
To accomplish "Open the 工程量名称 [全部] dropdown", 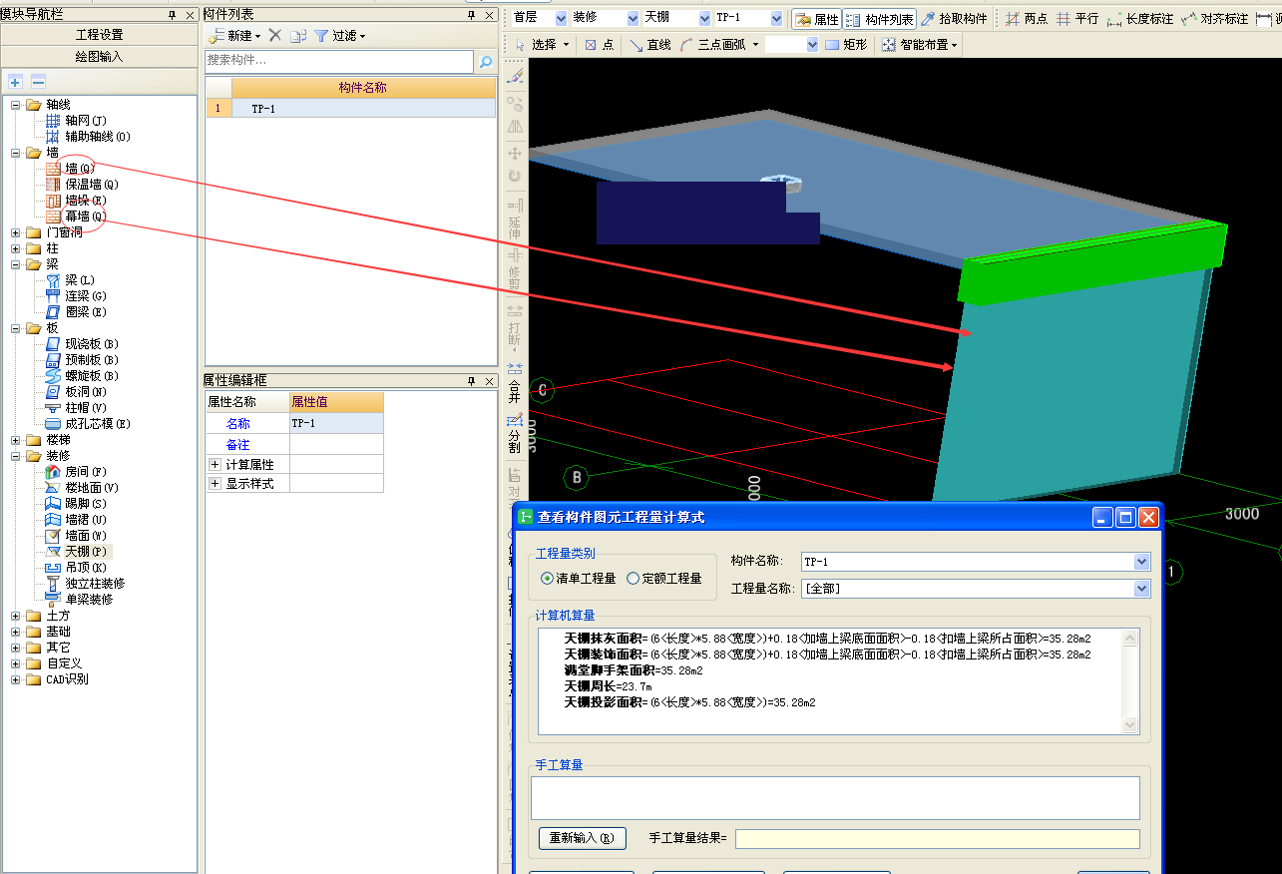I will tap(1142, 589).
